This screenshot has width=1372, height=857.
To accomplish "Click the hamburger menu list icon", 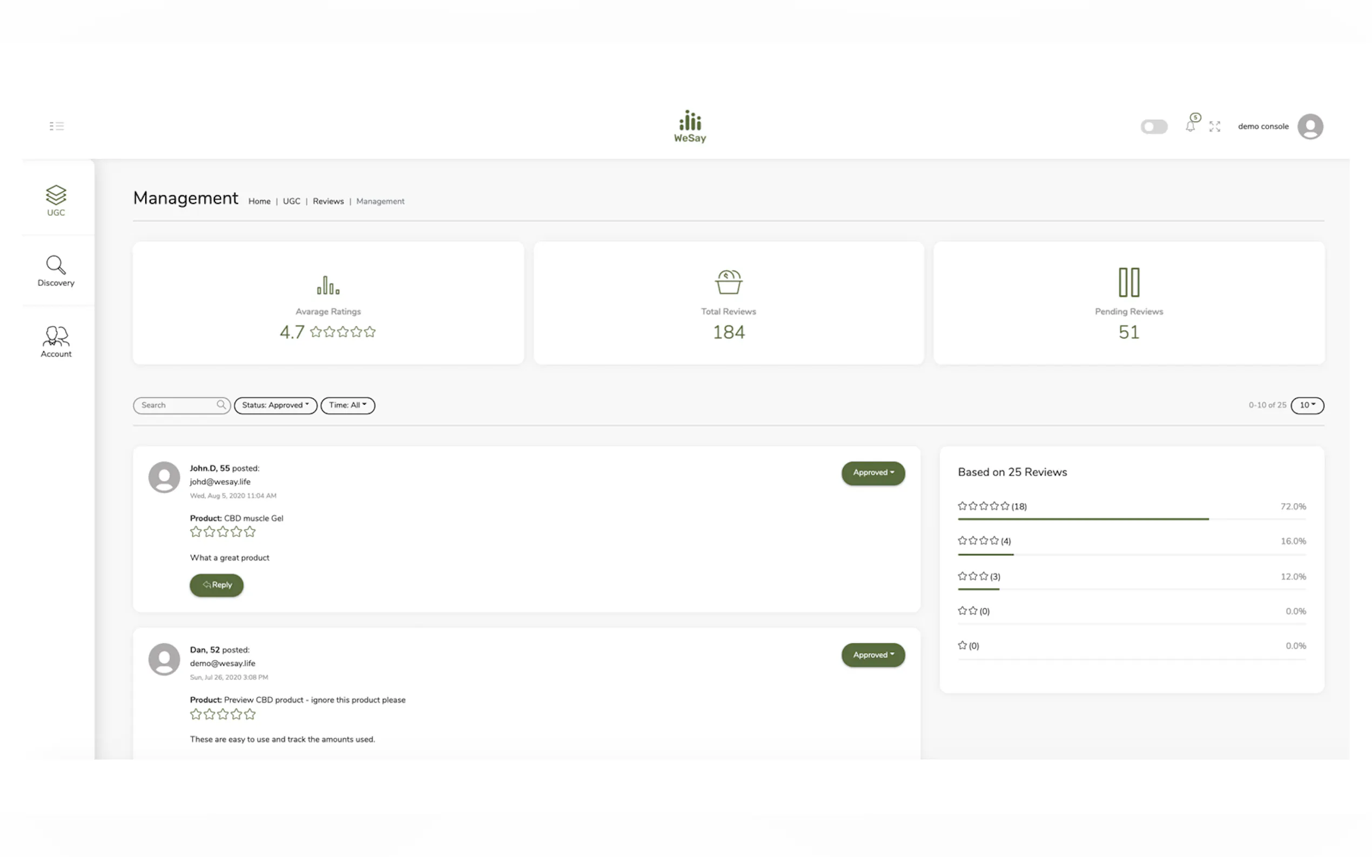I will 56,126.
